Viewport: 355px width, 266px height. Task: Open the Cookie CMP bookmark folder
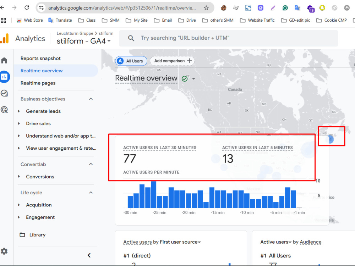(x=332, y=20)
